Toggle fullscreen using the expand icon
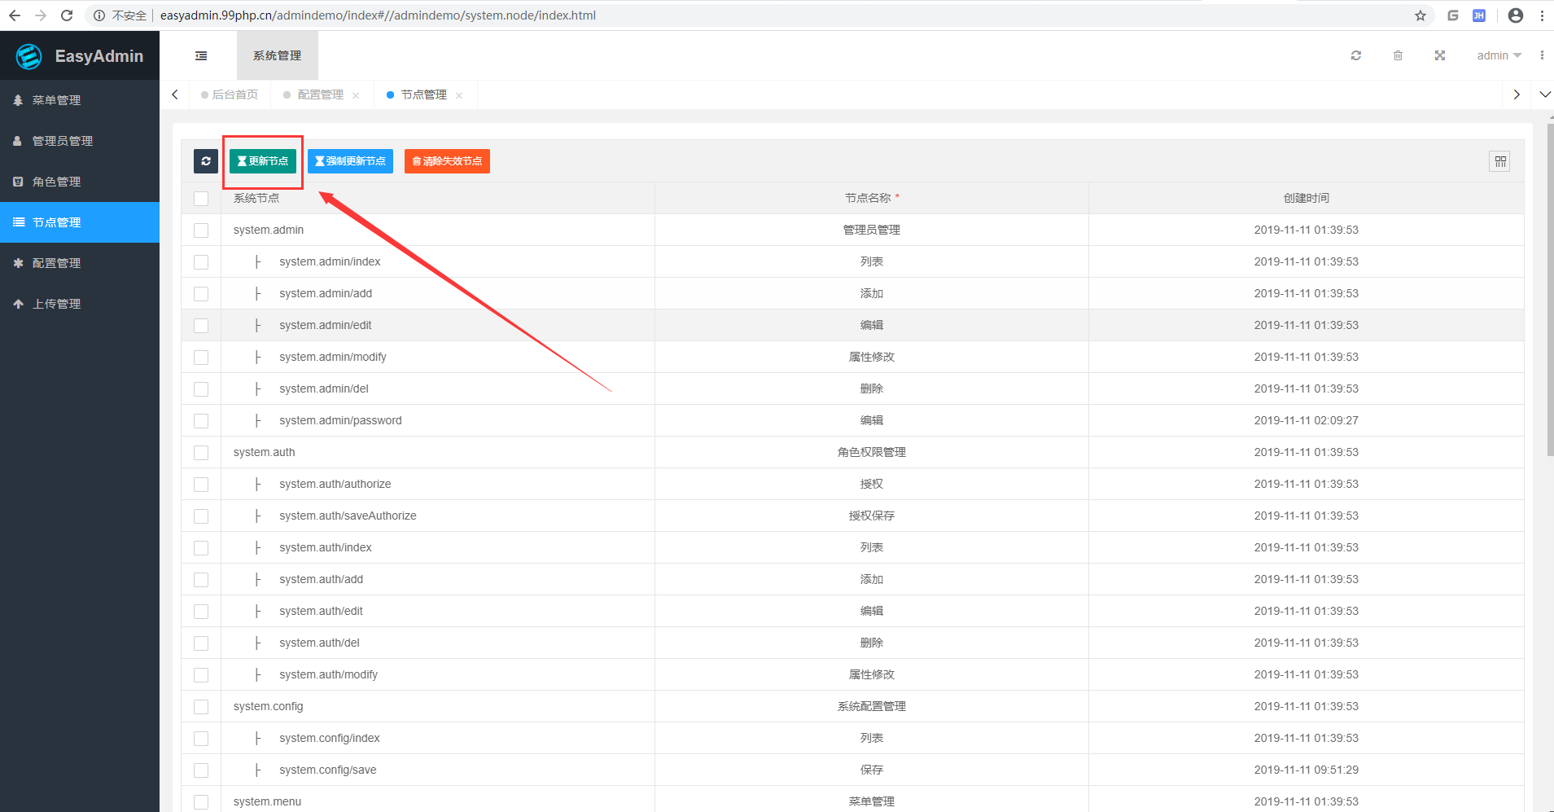Image resolution: width=1554 pixels, height=812 pixels. (1439, 55)
